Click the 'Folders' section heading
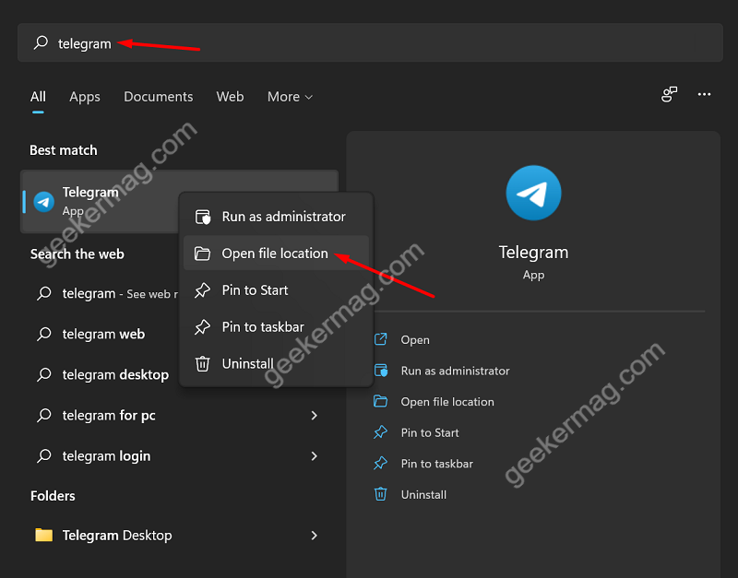The image size is (738, 578). tap(53, 496)
